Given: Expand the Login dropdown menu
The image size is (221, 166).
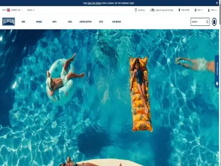Looking at the screenshot, I should (213, 10).
